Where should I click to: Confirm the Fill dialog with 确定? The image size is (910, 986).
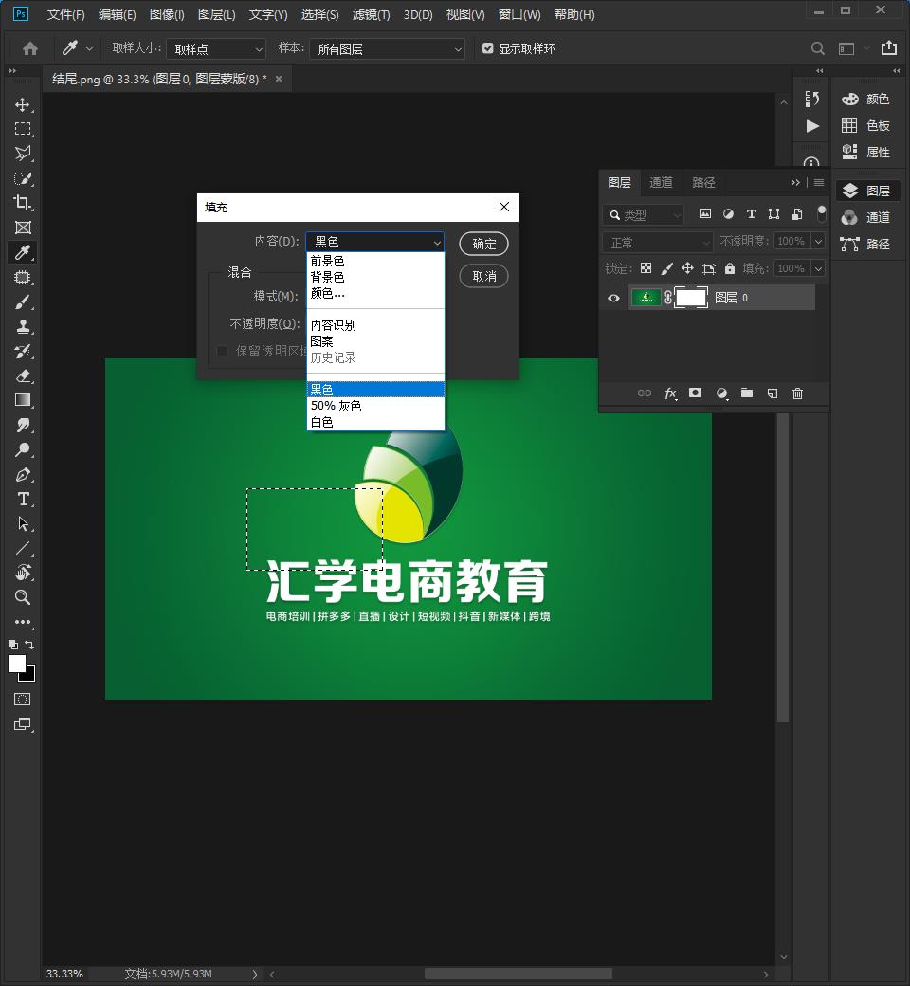click(483, 244)
